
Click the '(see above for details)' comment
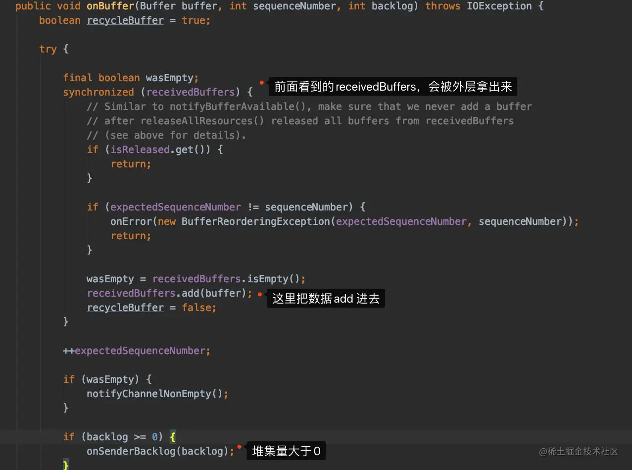[166, 135]
